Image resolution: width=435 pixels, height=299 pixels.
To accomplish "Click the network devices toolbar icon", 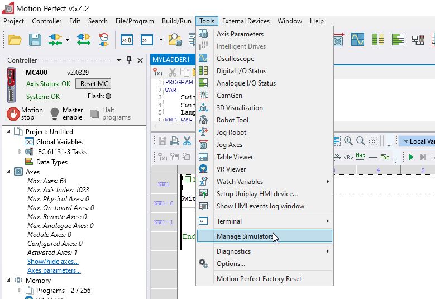I will point(418,40).
